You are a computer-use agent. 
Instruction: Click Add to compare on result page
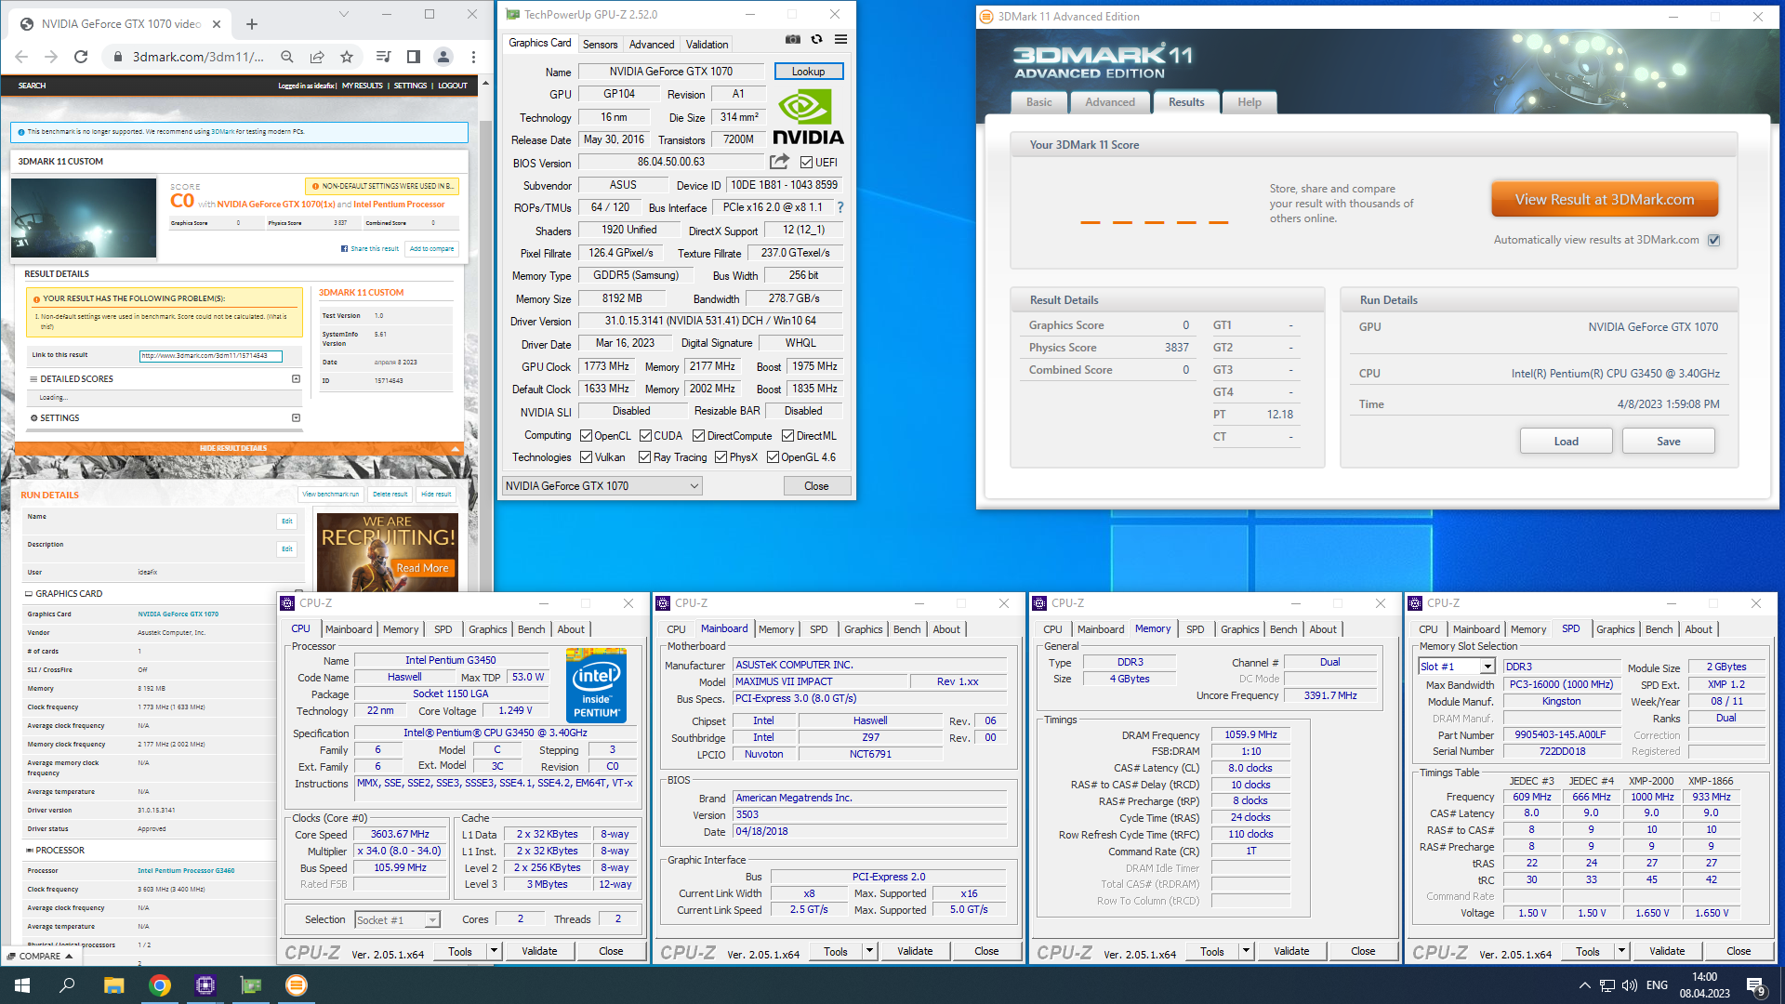(432, 248)
